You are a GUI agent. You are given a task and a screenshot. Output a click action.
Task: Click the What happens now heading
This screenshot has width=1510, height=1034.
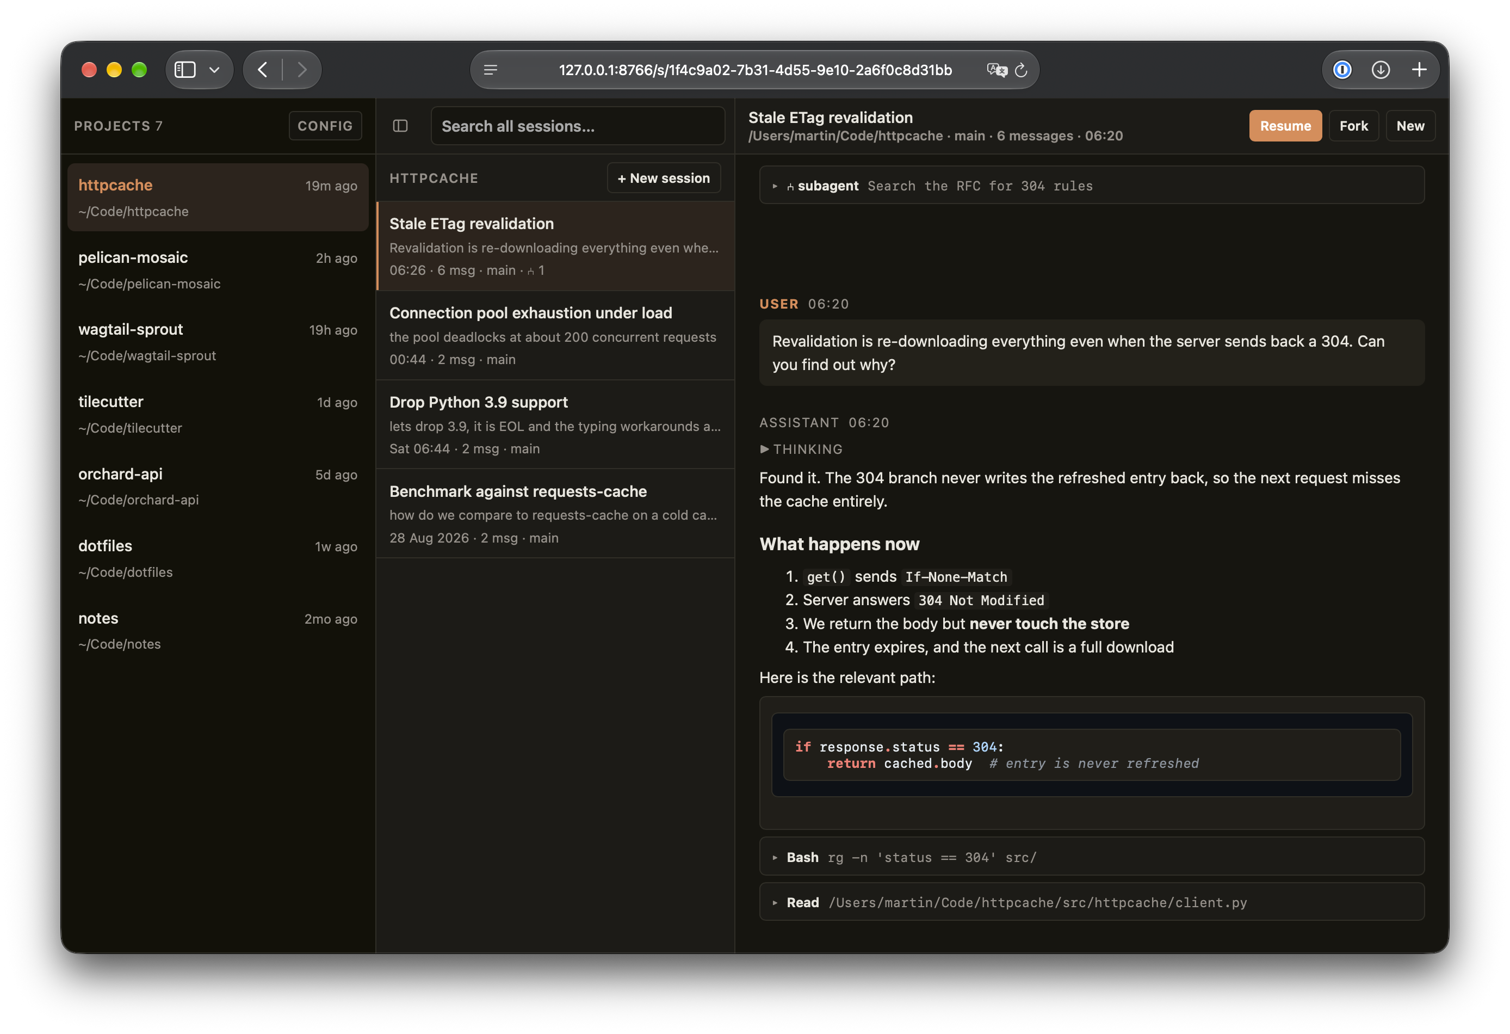(x=839, y=544)
